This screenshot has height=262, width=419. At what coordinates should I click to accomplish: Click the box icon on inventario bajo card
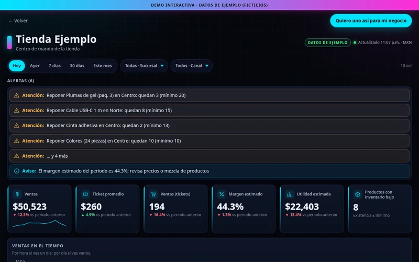tap(358, 194)
